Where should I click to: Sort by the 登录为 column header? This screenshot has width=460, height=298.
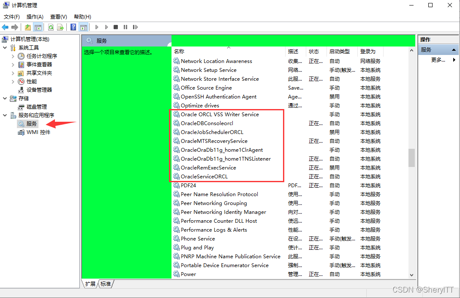click(x=370, y=52)
